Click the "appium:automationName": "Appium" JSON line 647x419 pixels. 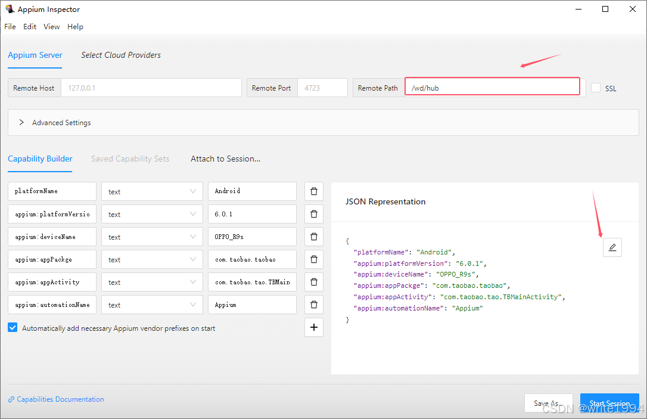click(418, 308)
